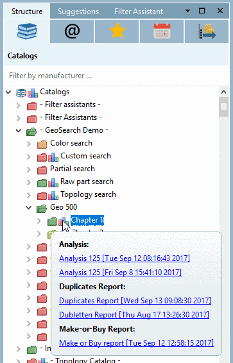Click the bar chart icon beside Raw part search

(x=53, y=183)
